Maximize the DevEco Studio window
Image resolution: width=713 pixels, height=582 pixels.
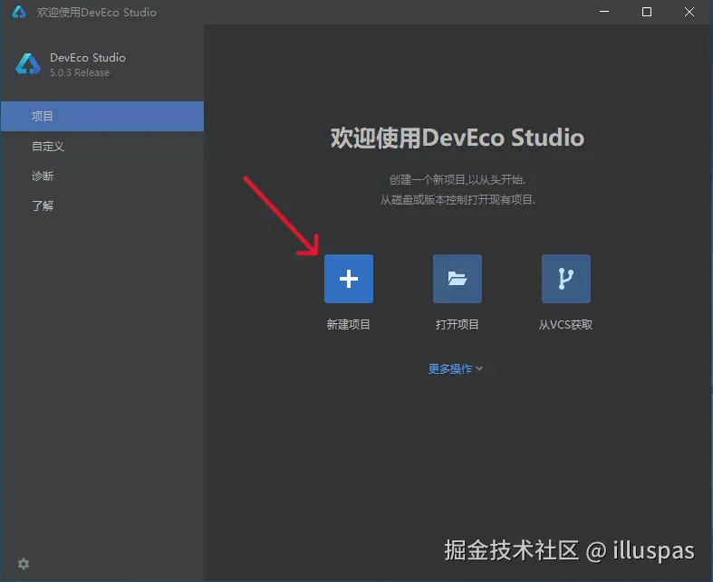pos(647,12)
